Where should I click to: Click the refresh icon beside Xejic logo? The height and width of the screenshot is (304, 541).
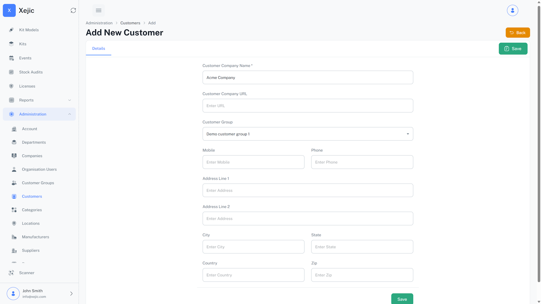pyautogui.click(x=73, y=10)
